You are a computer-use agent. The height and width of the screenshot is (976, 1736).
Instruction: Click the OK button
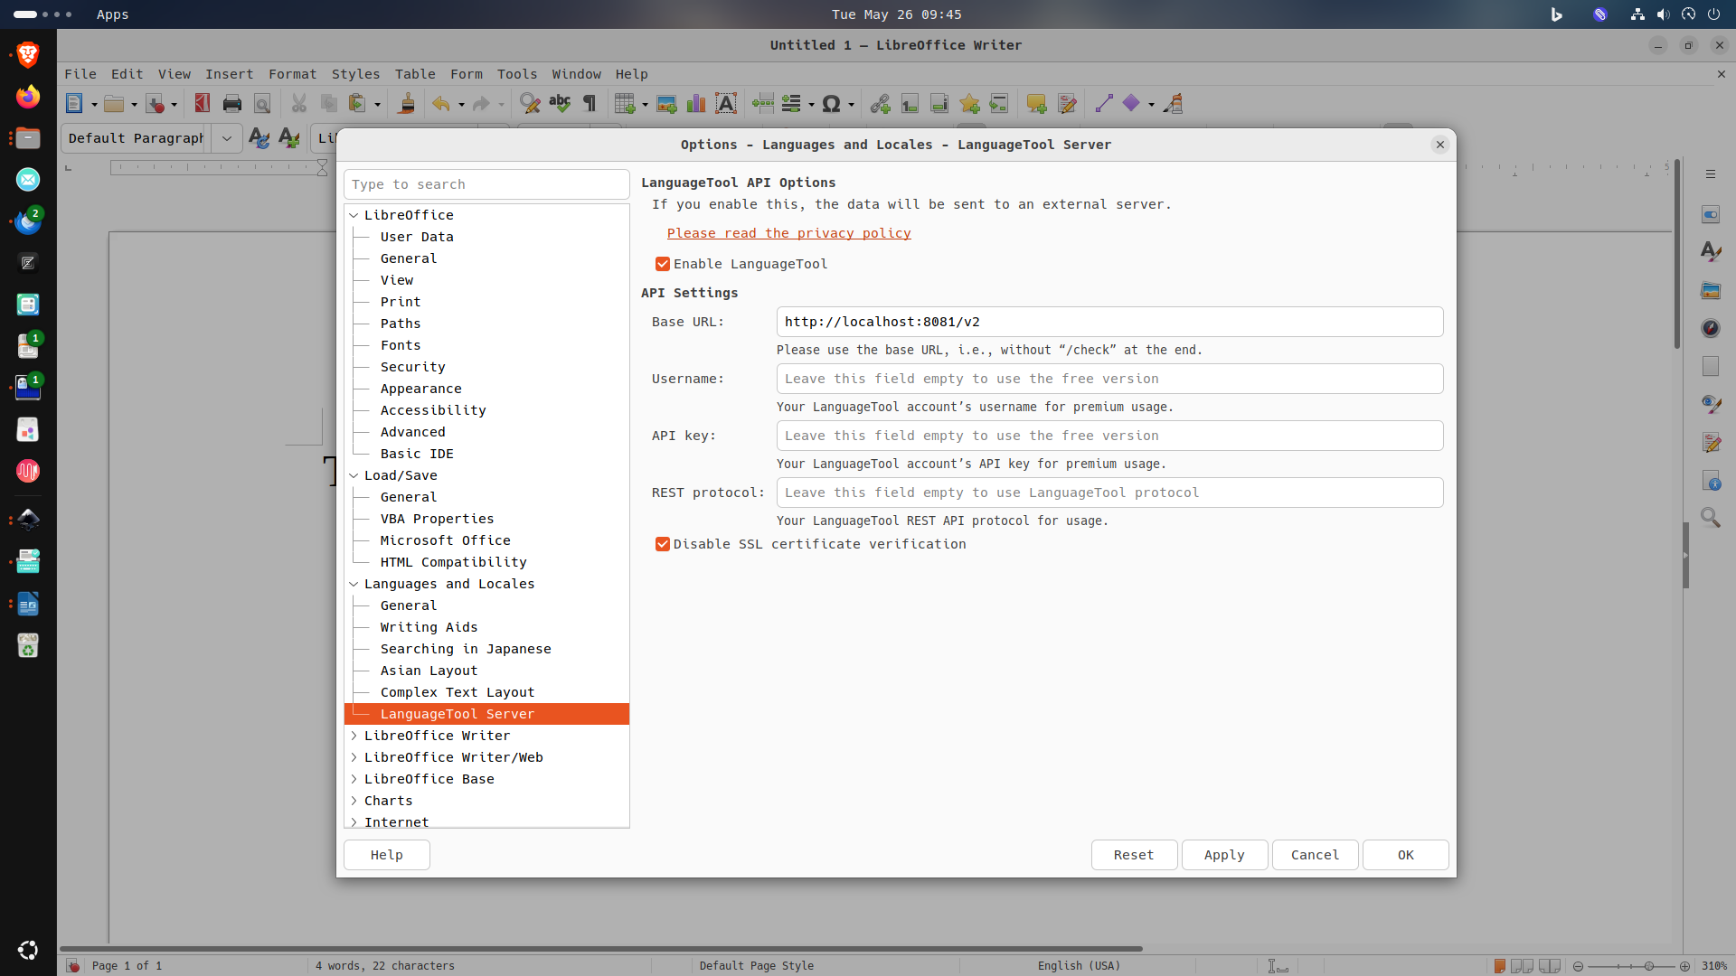(1405, 855)
